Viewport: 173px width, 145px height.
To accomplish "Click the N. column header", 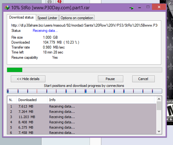I will tap(12, 100).
